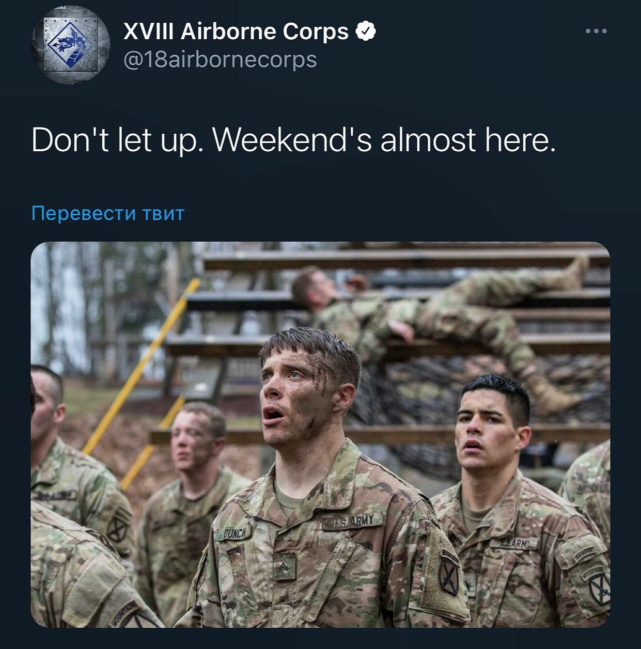Click Перевести твит to translate tweet
Viewport: 641px width, 649px height.
pyautogui.click(x=107, y=213)
